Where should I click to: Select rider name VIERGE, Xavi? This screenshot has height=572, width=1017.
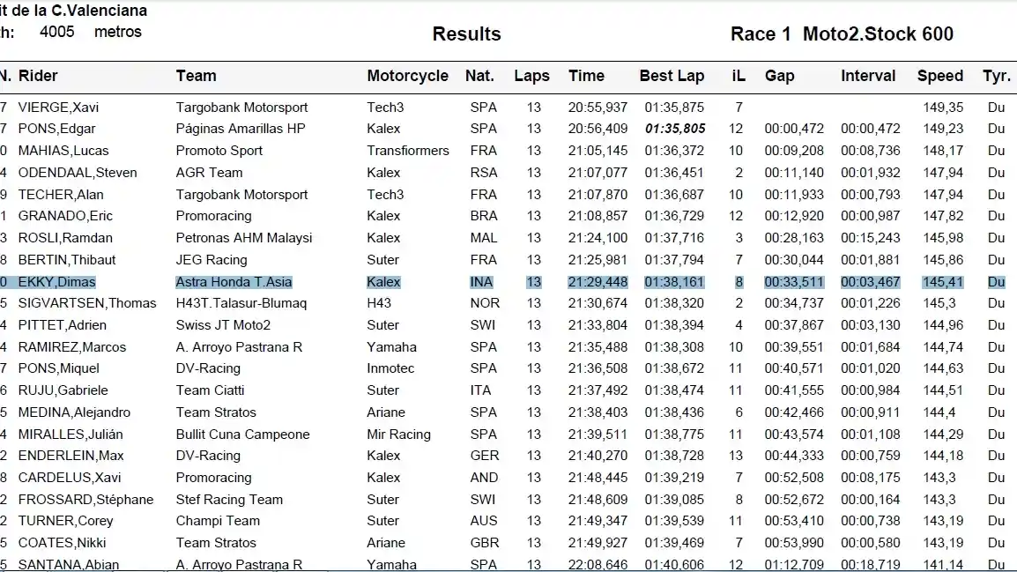coord(58,108)
